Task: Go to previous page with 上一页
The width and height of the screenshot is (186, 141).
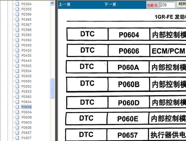Action: coord(64,4)
